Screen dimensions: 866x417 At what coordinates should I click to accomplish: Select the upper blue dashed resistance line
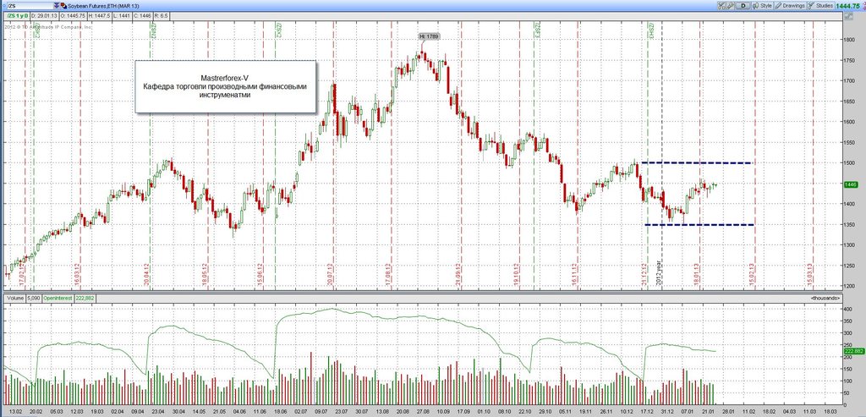[698, 162]
